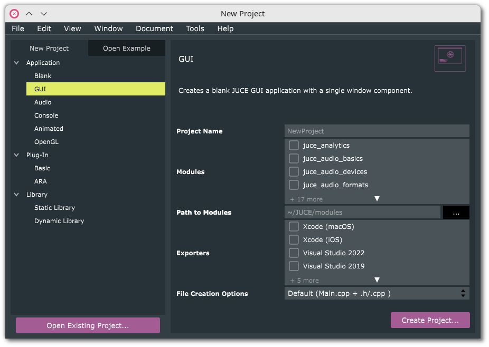489x347 pixels.
Task: Collapse the Application tree section
Action: click(17, 63)
